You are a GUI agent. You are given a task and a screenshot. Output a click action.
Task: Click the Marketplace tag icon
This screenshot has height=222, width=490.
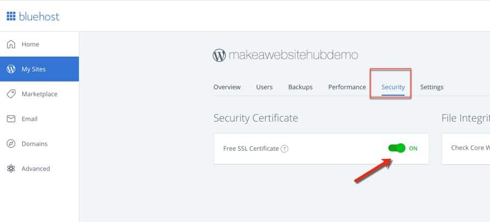coord(11,94)
